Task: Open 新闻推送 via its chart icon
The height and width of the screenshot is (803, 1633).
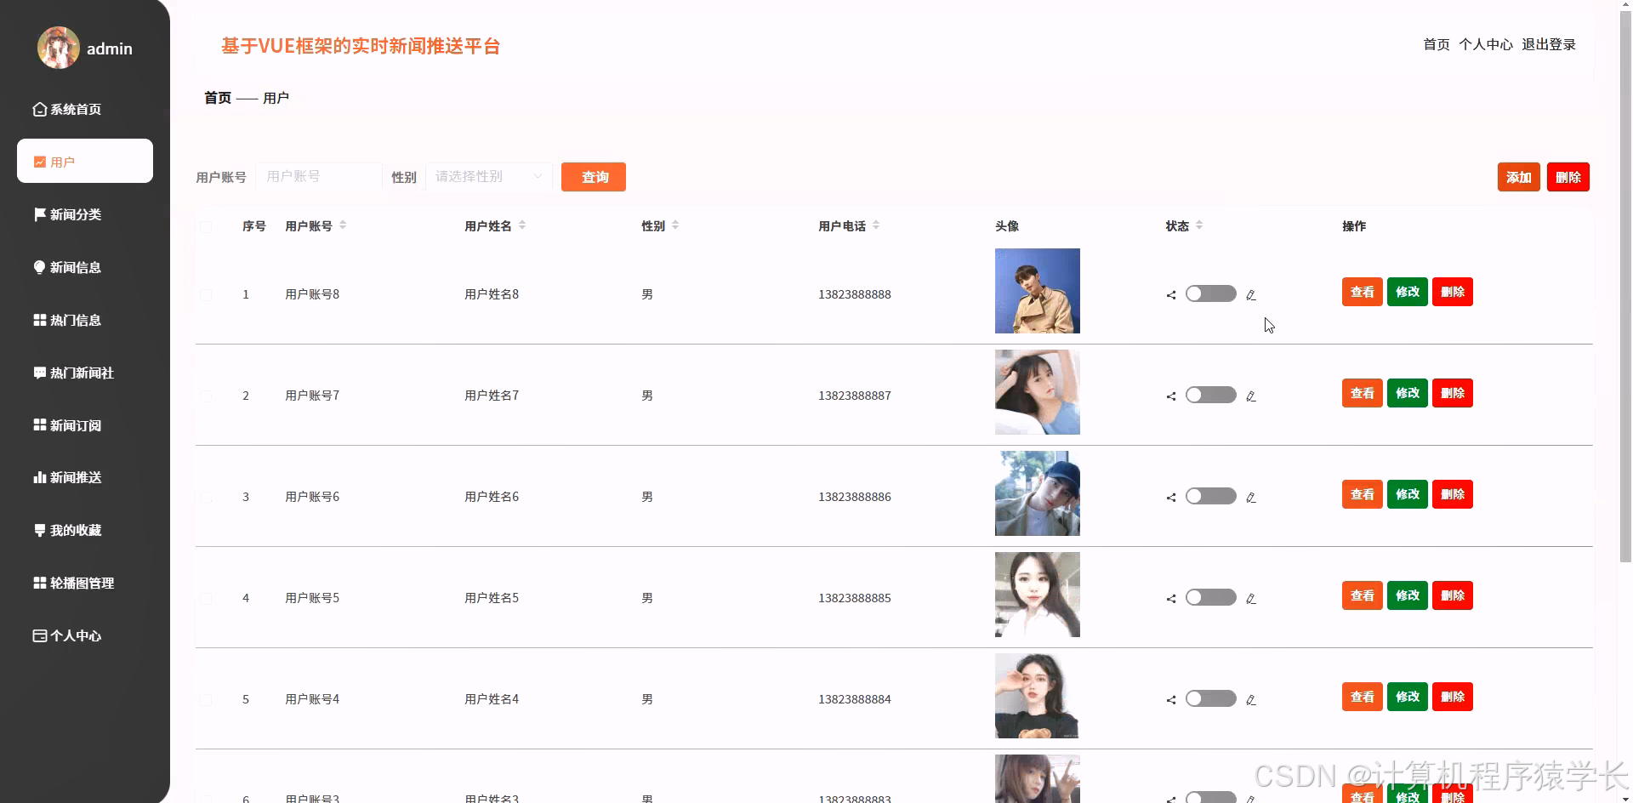Action: click(39, 477)
